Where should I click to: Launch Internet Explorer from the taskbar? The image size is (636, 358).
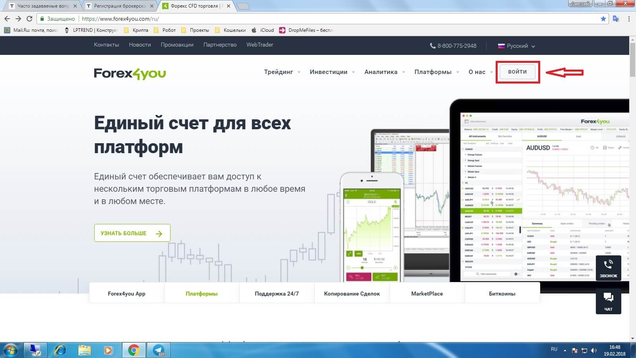coord(60,350)
